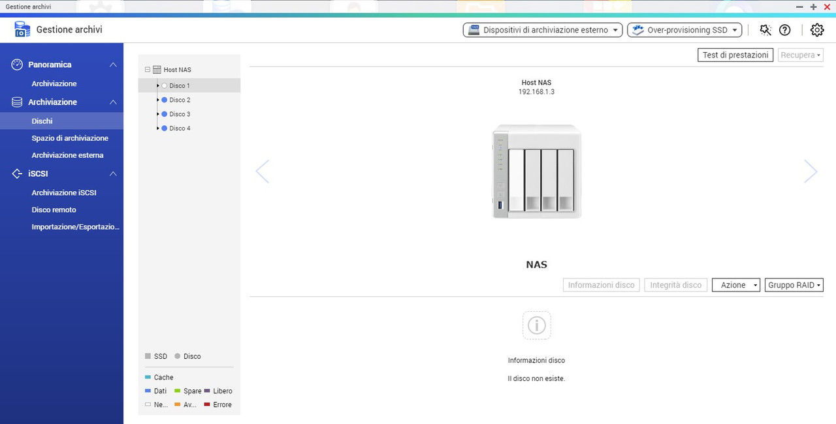Click the Spare legend green swatch
This screenshot has height=424, width=836.
click(x=177, y=391)
